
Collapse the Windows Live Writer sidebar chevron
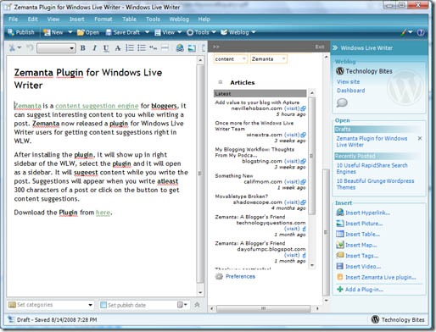335,47
